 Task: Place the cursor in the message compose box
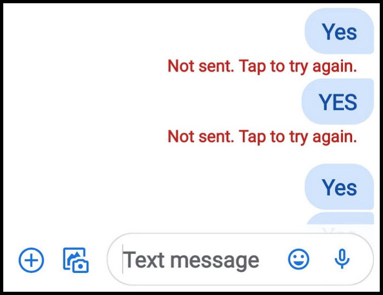pyautogui.click(x=195, y=260)
